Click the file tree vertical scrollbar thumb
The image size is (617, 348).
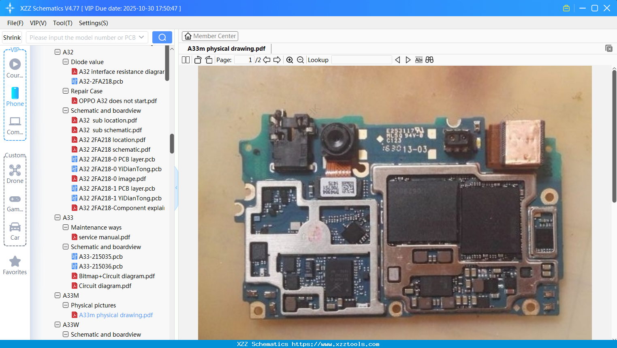click(172, 144)
